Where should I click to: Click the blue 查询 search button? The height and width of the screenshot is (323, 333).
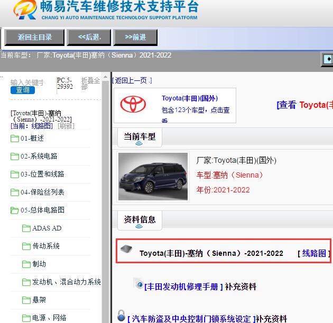(x=23, y=90)
